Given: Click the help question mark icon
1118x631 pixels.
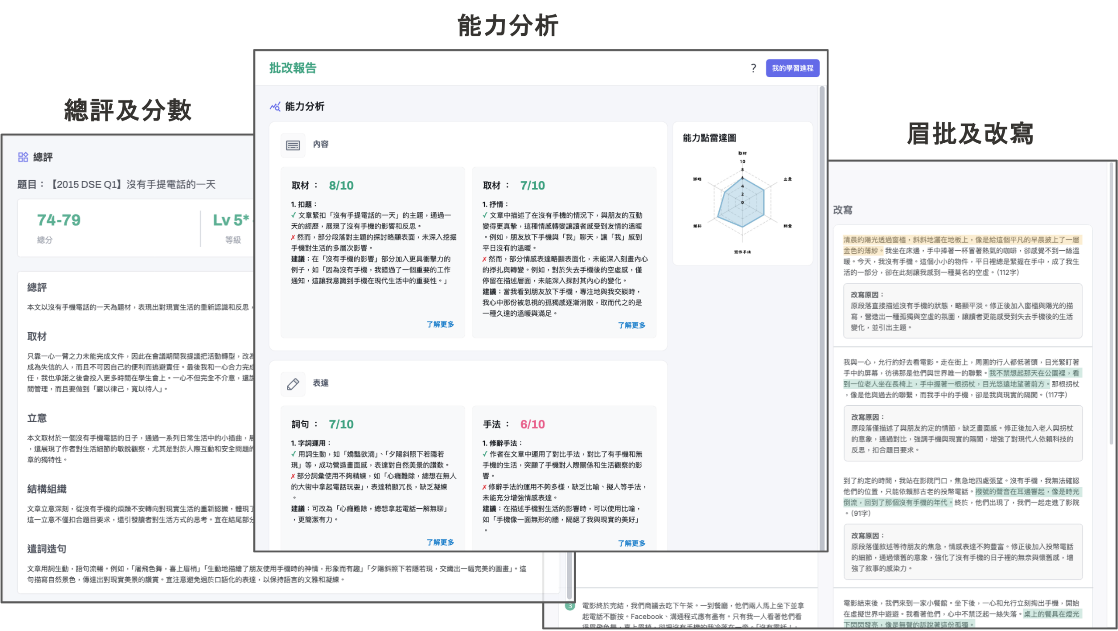Looking at the screenshot, I should tap(753, 68).
